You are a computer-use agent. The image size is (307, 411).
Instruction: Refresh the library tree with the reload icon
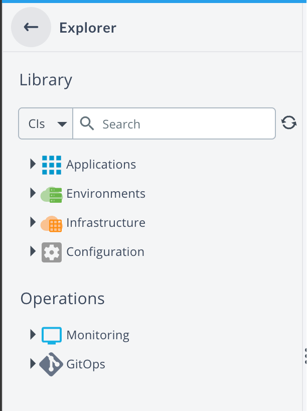289,122
